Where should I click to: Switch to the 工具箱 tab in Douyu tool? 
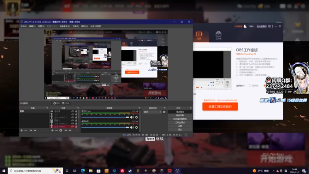tap(218, 36)
